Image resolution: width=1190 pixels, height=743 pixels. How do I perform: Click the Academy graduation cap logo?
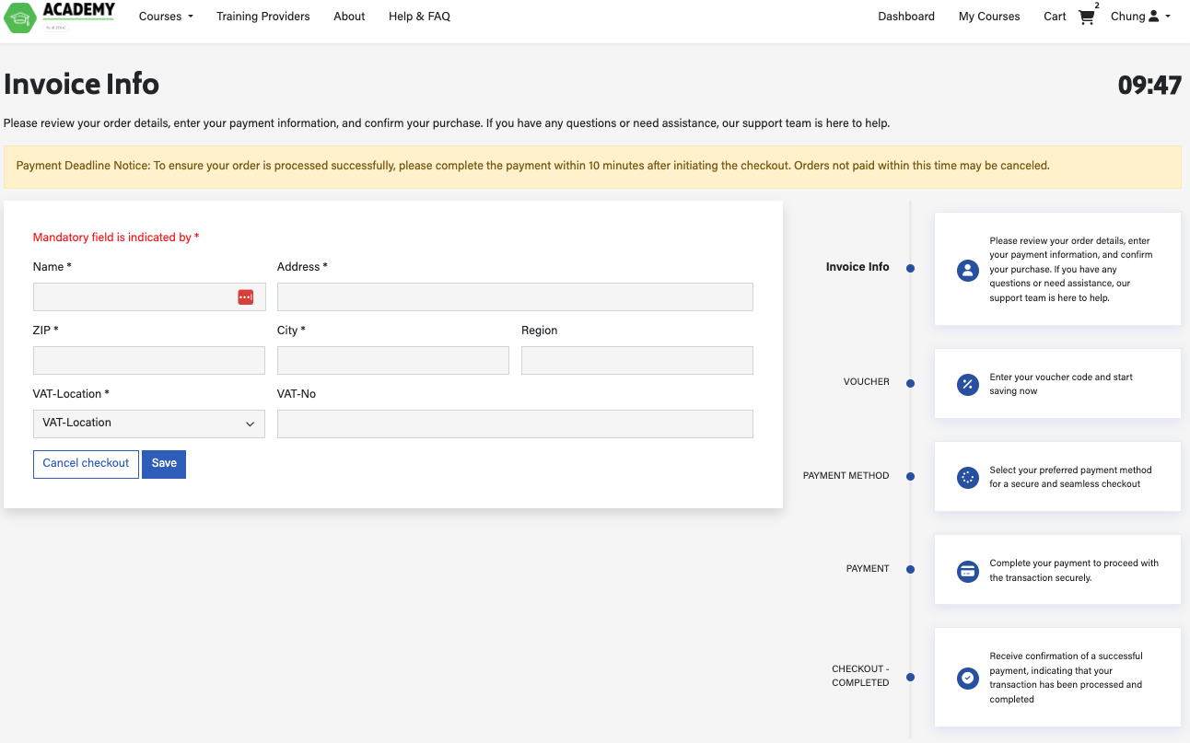click(x=19, y=17)
